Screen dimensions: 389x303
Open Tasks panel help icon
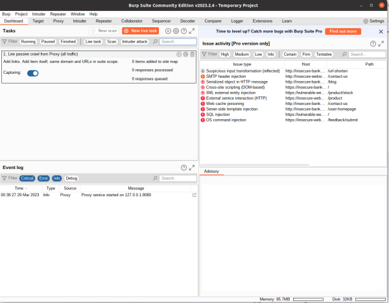pos(184,31)
